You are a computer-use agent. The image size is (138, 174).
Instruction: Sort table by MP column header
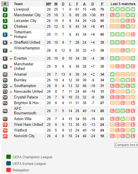[x=49, y=4]
